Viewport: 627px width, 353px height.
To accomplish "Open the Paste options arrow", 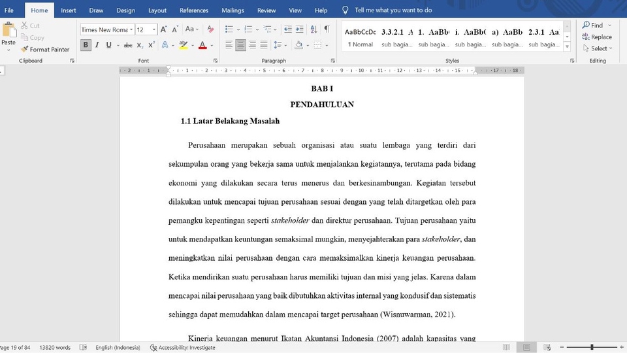I will coord(8,50).
